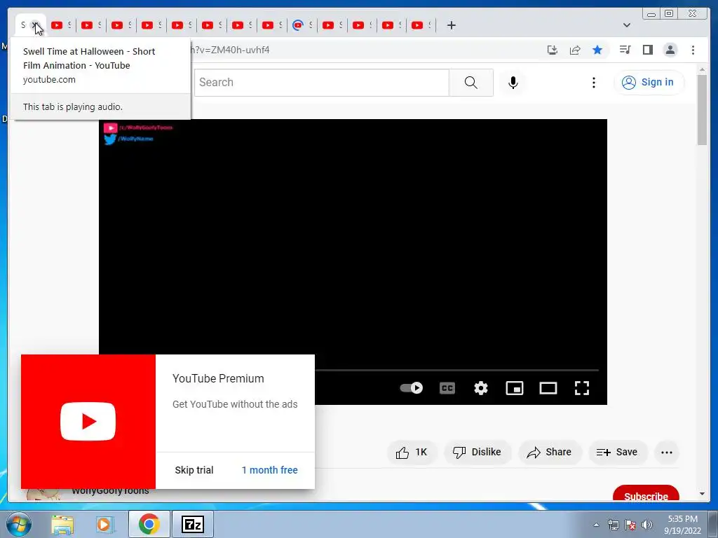The height and width of the screenshot is (538, 718).
Task: Show hidden tray icons arrow
Action: 596,525
